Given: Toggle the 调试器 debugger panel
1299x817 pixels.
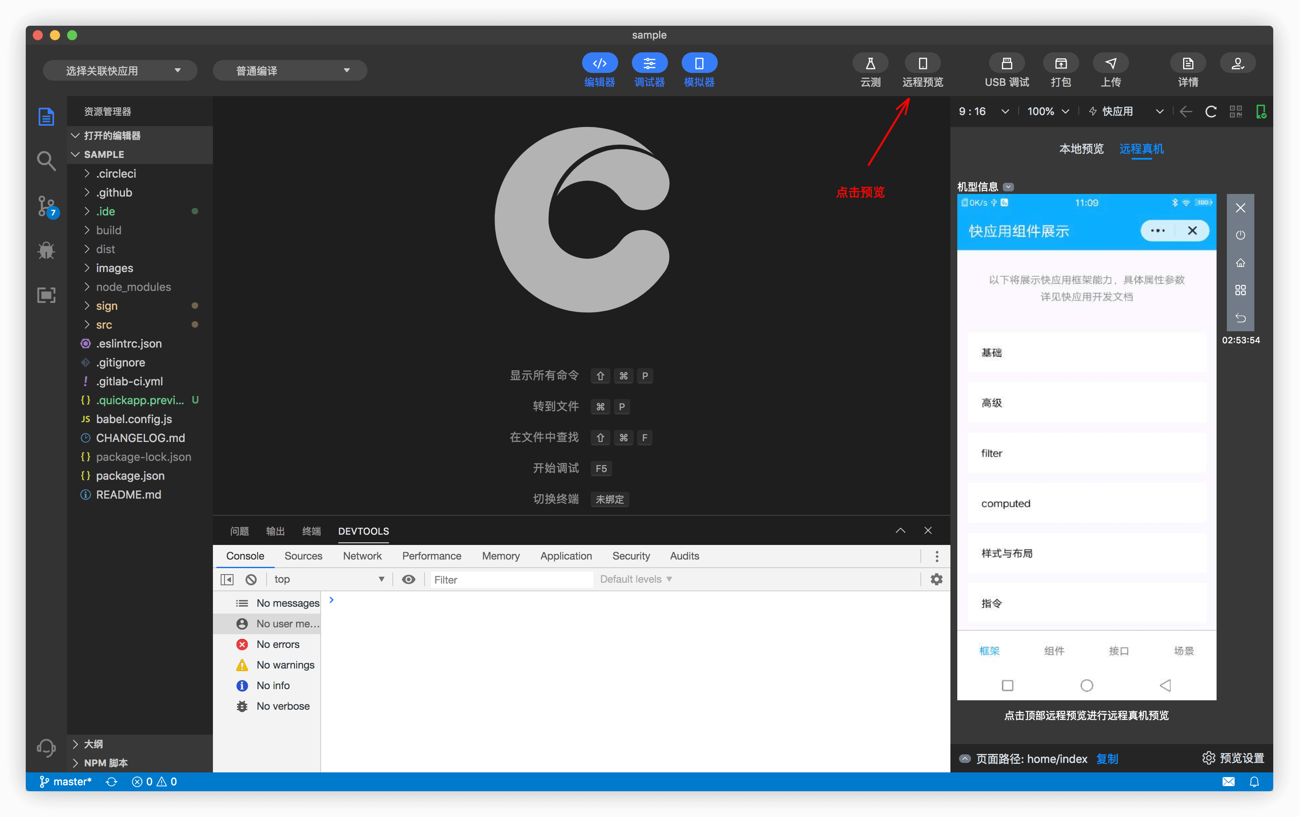Looking at the screenshot, I should (x=649, y=64).
